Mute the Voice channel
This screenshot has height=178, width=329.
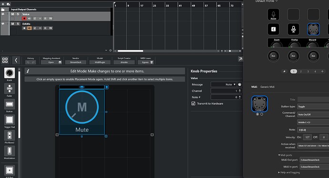point(12,14)
